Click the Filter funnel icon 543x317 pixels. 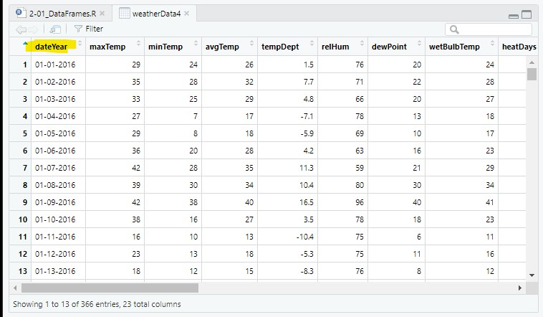(78, 29)
